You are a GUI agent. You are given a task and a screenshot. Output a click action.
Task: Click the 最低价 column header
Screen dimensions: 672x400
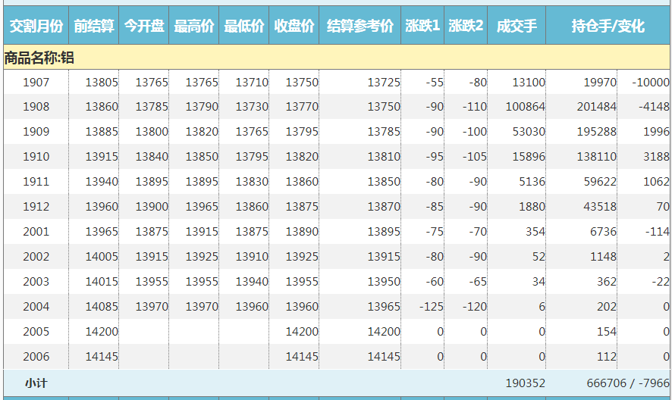pos(244,27)
